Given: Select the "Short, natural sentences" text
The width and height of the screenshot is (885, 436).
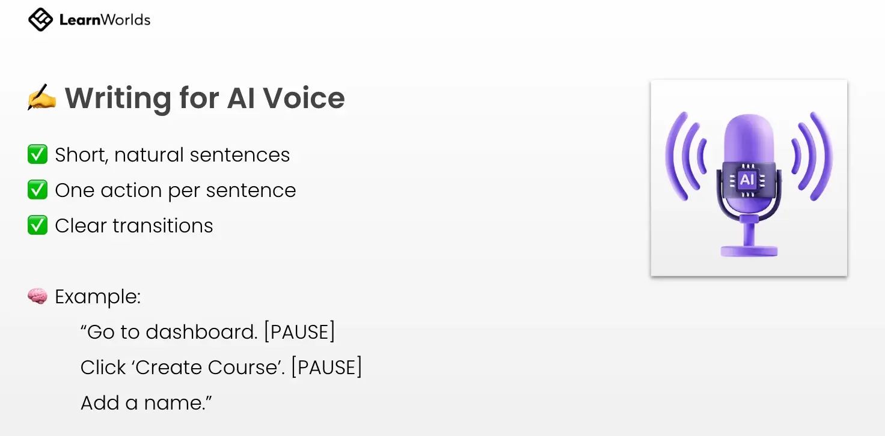Looking at the screenshot, I should click(x=172, y=155).
